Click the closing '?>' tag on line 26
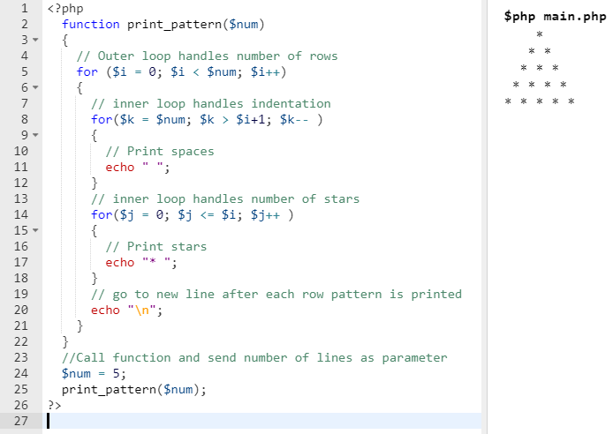613x434 pixels. [x=55, y=405]
